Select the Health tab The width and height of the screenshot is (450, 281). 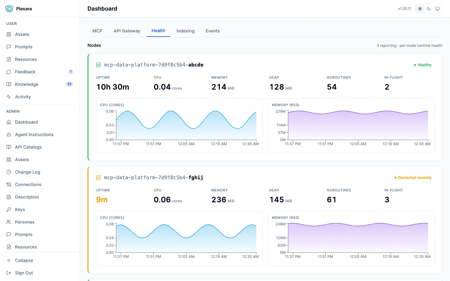point(158,31)
